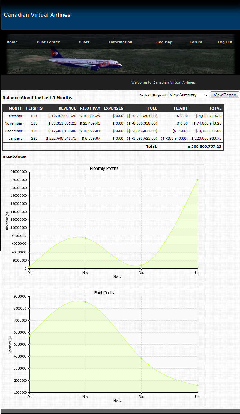Image resolution: width=240 pixels, height=414 pixels.
Task: Click the REVENUE column header
Action: tap(67, 108)
